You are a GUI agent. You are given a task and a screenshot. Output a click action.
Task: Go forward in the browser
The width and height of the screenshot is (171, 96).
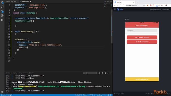click(118, 5)
